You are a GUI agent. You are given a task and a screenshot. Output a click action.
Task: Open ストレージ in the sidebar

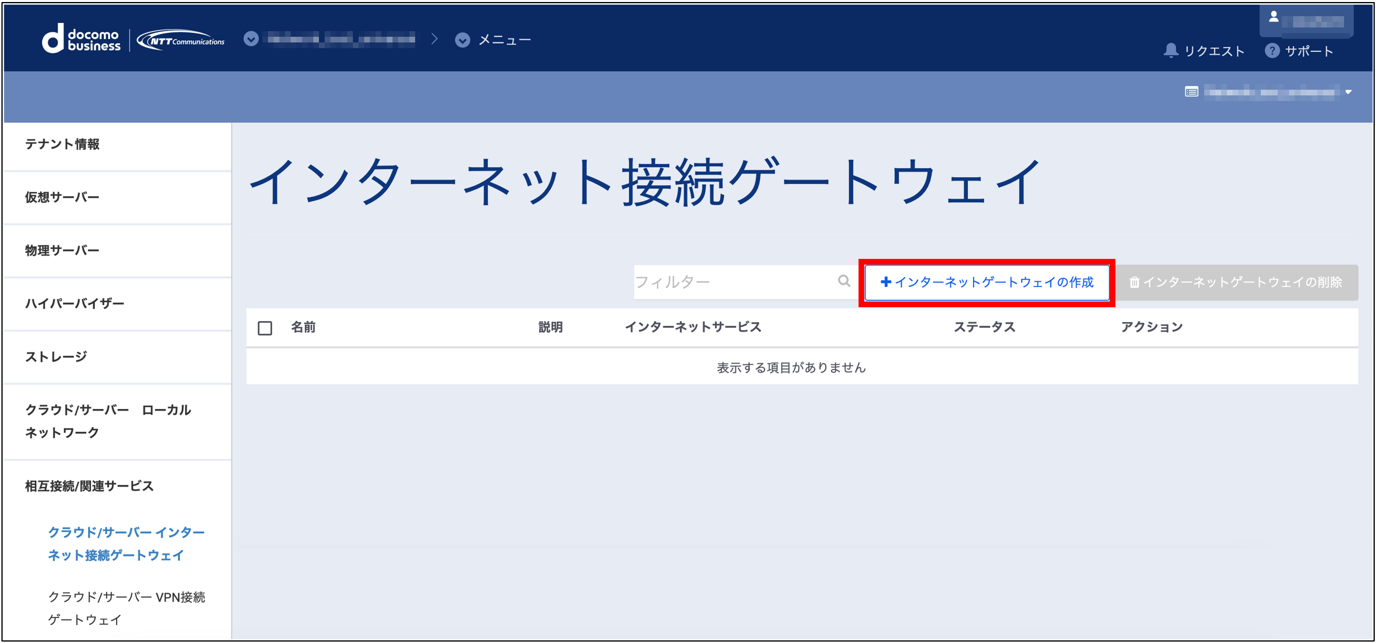click(56, 356)
